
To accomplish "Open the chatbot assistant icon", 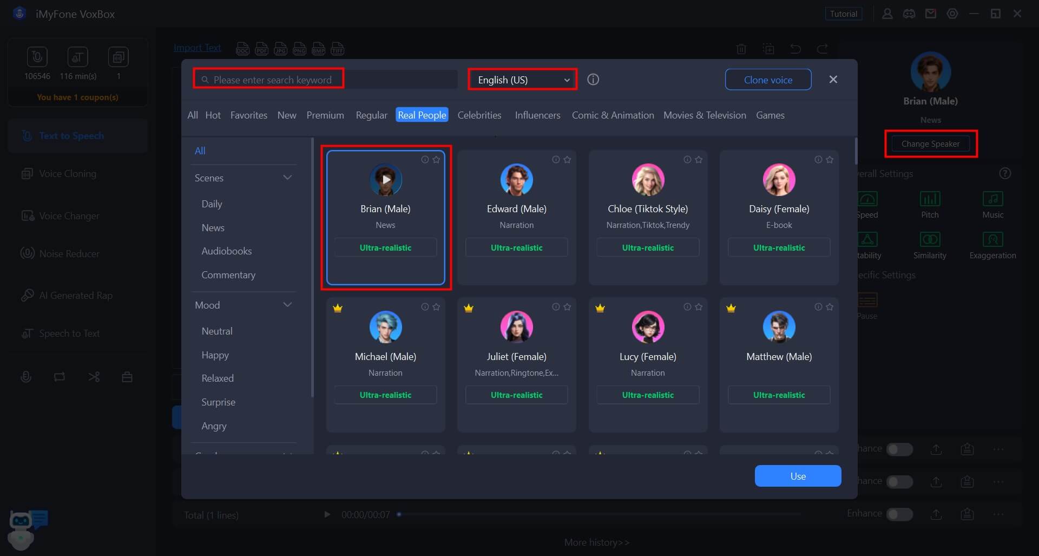I will (x=28, y=529).
